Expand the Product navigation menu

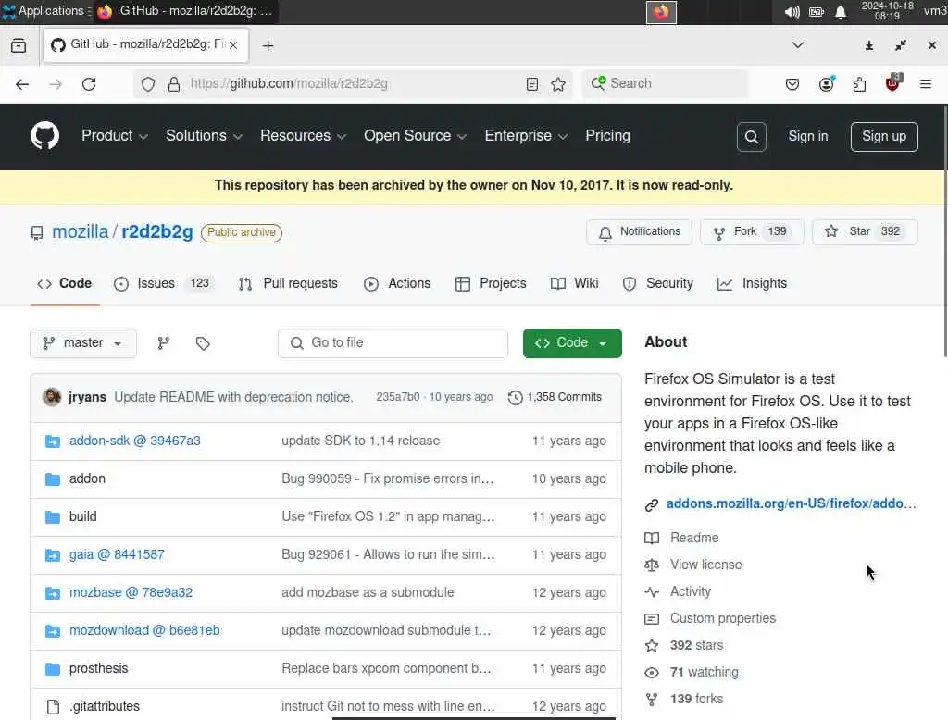[114, 136]
